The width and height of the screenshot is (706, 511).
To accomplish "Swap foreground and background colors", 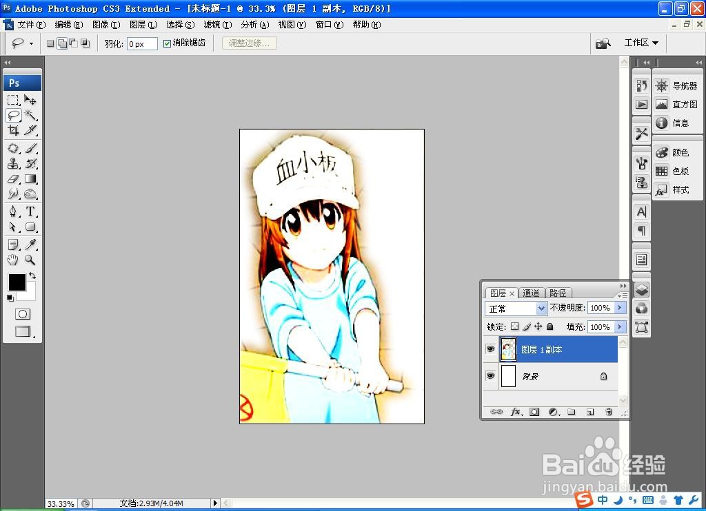I will point(32,275).
